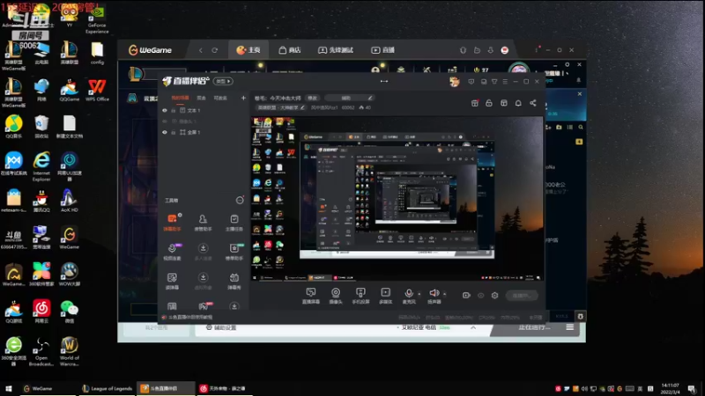Select 文本 1 source row
This screenshot has height=396, width=705.
[x=203, y=111]
